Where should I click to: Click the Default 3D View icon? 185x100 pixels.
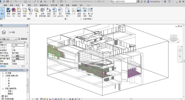[x=45, y=2]
